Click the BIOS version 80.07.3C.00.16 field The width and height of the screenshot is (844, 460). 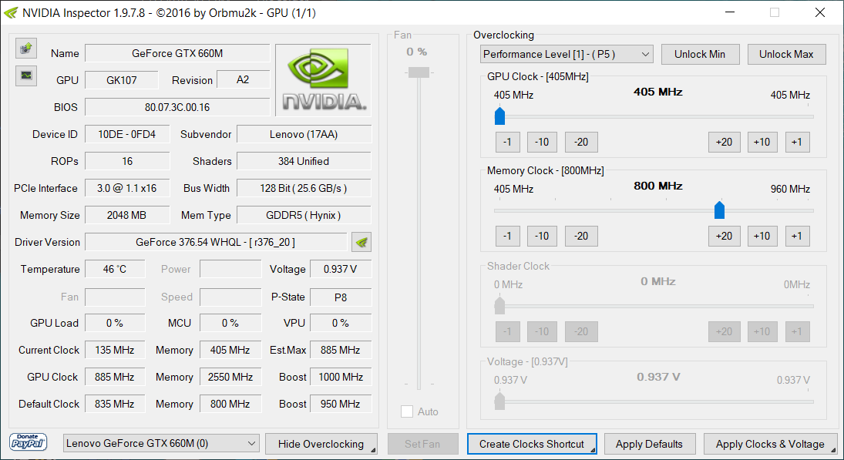[x=177, y=107]
